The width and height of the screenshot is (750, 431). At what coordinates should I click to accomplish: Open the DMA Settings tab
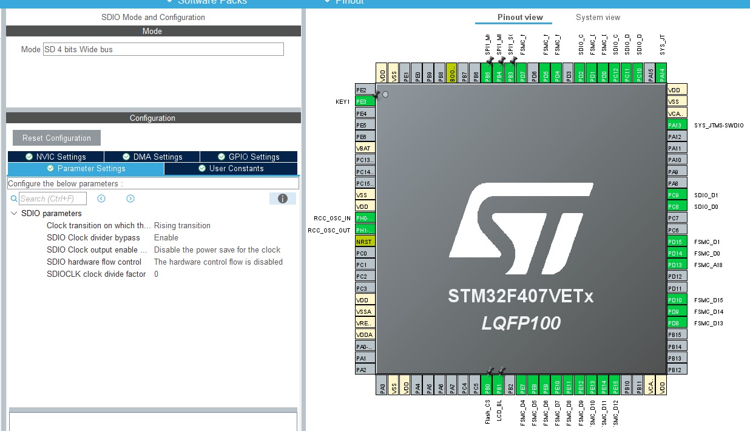[x=152, y=156]
